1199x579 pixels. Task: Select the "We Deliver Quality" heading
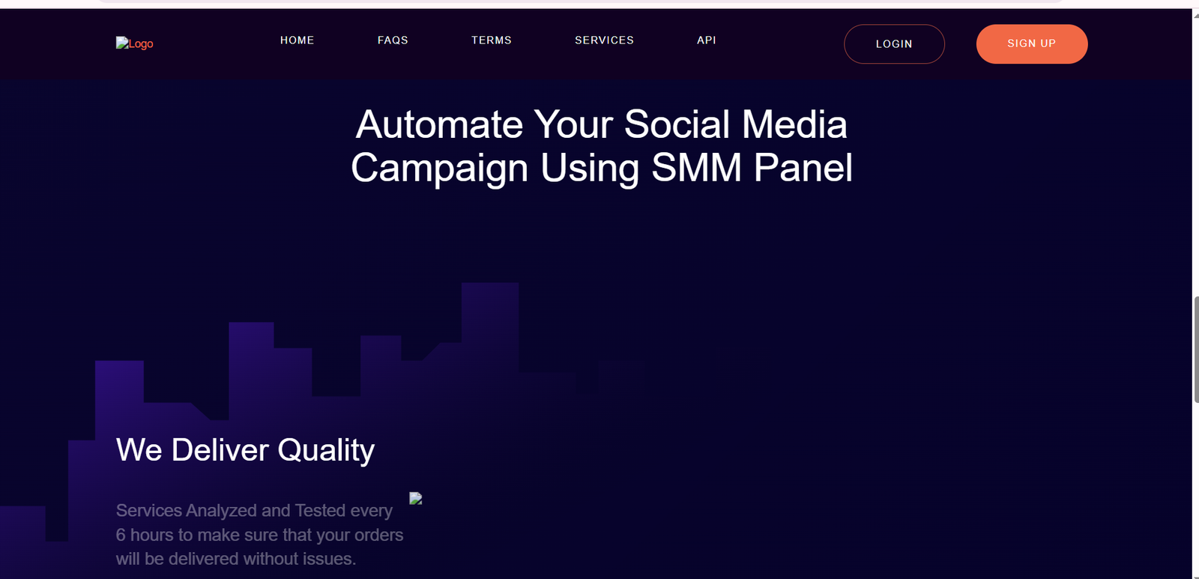point(245,450)
